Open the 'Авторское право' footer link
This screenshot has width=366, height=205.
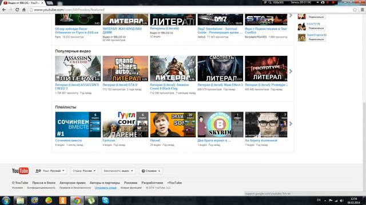click(73, 183)
